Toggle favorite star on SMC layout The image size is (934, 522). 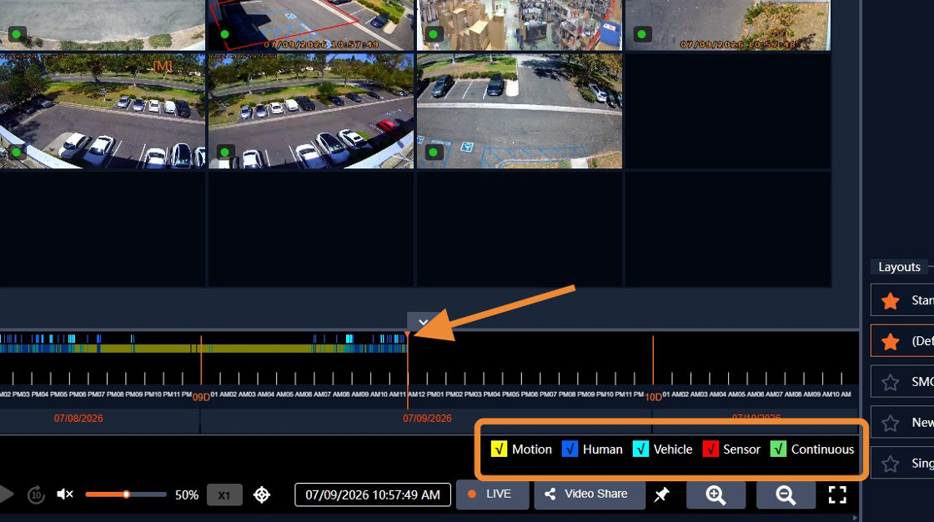click(890, 382)
